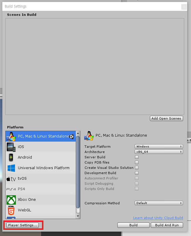Click the disabled Autoconnect Profiler checkbox

point(137,178)
